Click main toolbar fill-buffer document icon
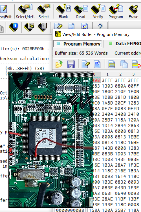Viewport: 141px width, 212px height. point(71,26)
